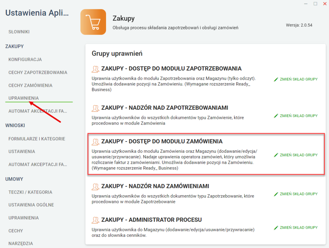Click pencil icon for DOSTĘP DO MODUŁU ZAPOTRZEBOWANIA group
This screenshot has height=248, width=329.
tap(276, 79)
